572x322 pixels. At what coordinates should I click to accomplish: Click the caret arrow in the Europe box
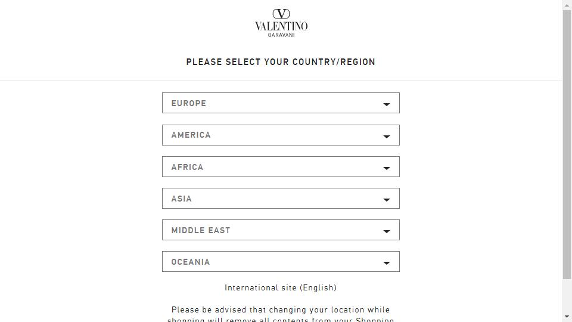[x=386, y=104]
